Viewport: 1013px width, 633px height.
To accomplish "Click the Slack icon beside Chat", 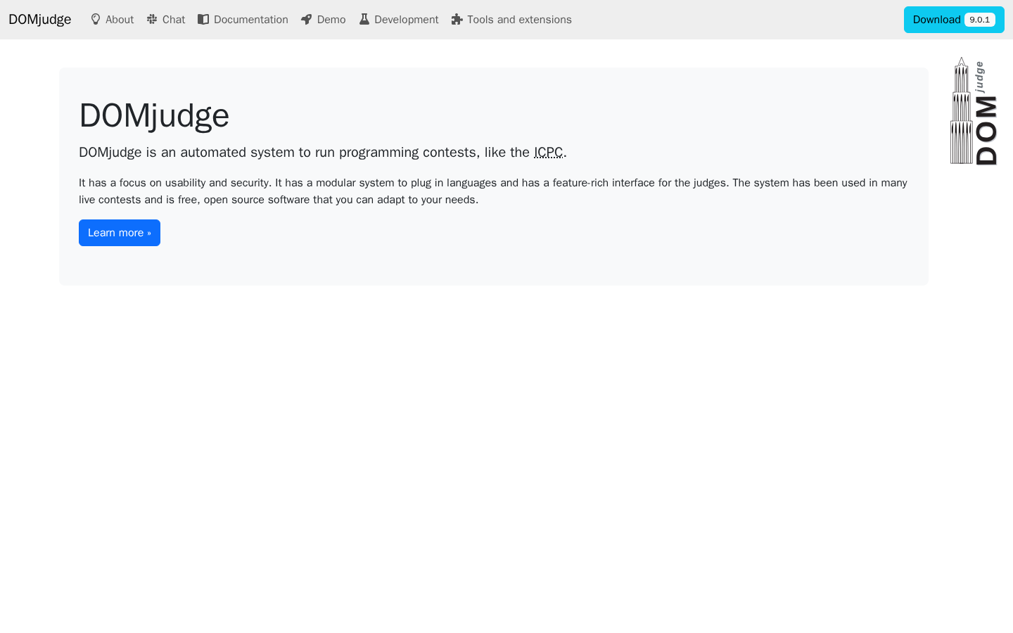I will (152, 19).
